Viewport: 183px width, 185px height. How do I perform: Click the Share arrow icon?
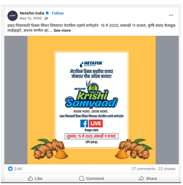[x=141, y=178]
